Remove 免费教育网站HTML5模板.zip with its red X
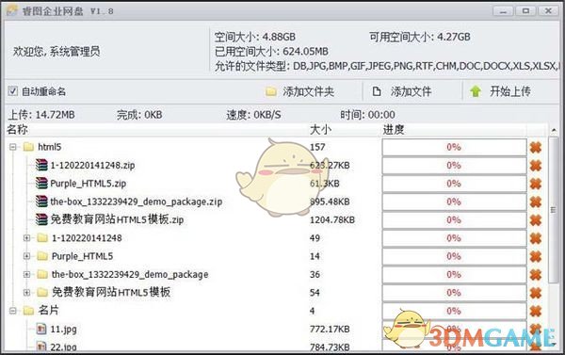565x355 pixels. (x=536, y=219)
